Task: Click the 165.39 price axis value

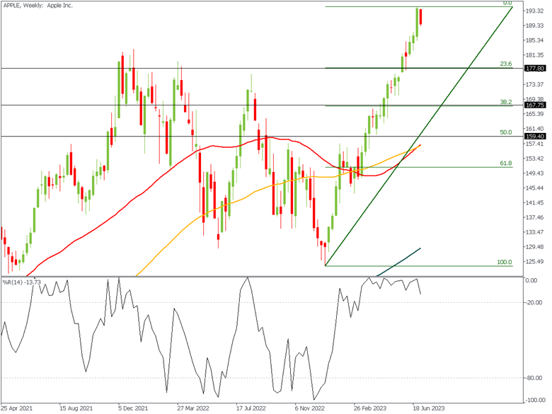Action: (534, 114)
